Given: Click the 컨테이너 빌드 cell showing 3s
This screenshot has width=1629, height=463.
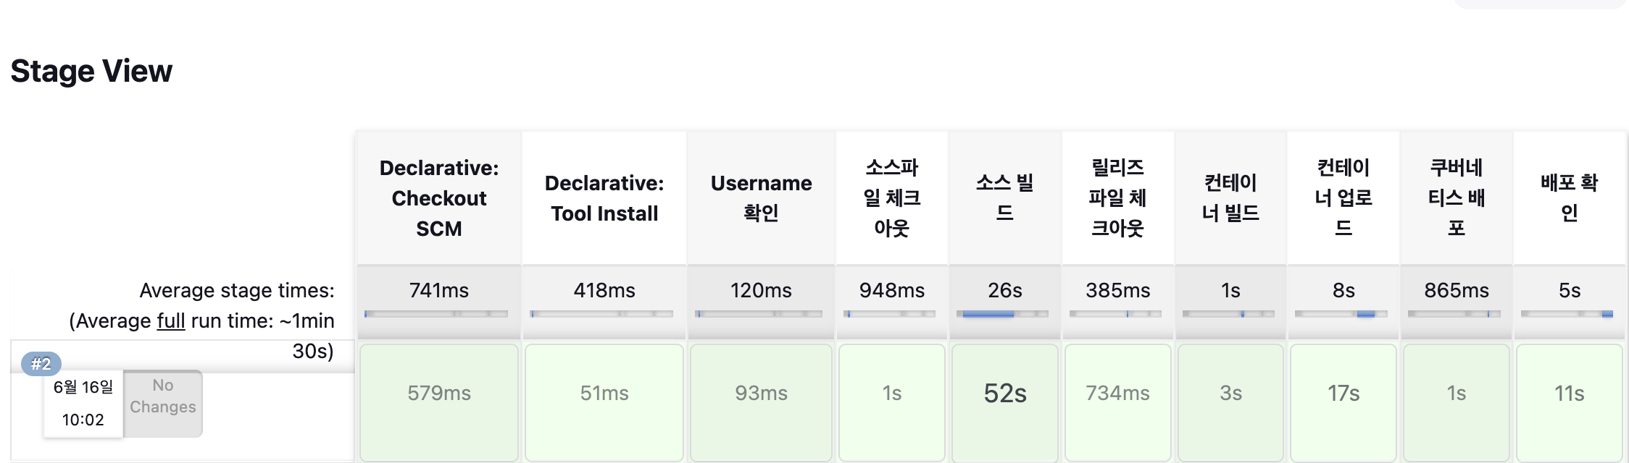Looking at the screenshot, I should (1230, 394).
